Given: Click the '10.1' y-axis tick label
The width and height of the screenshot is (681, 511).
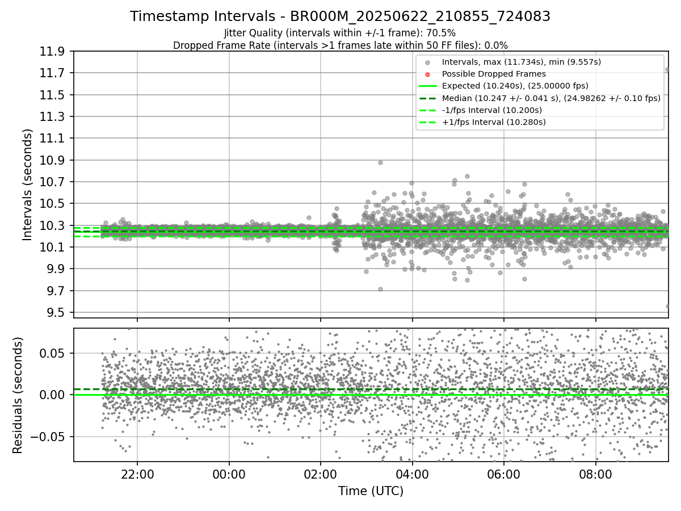Looking at the screenshot, I should pyautogui.click(x=51, y=248).
